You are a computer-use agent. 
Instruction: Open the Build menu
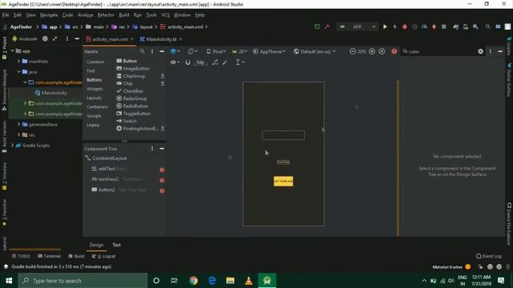tap(124, 15)
